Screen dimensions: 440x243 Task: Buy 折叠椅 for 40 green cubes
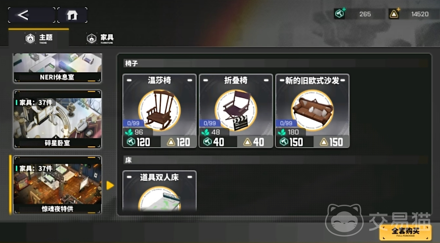pyautogui.click(x=218, y=142)
